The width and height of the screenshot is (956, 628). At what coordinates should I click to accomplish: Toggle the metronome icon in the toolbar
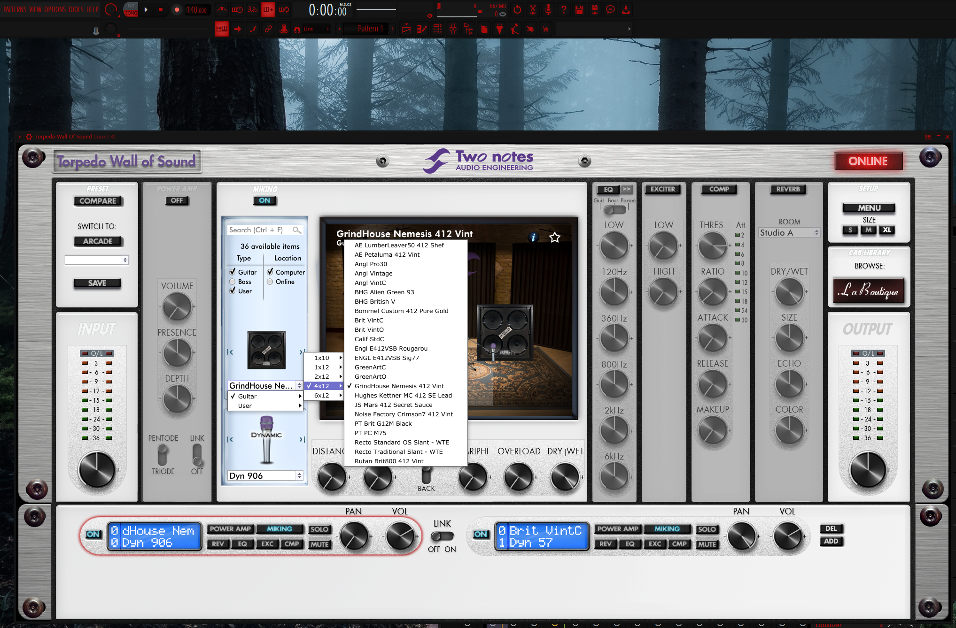point(222,9)
